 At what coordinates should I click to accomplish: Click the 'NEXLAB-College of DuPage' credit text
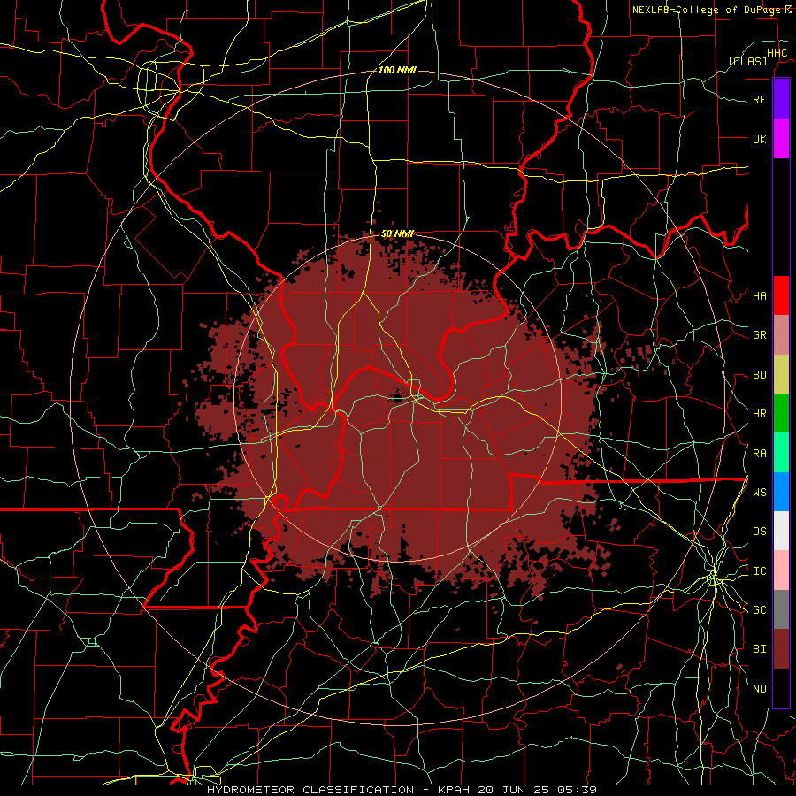pyautogui.click(x=708, y=10)
